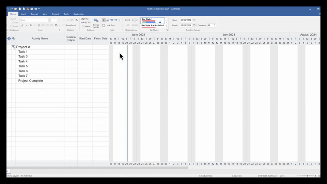Click the blue info column icon
Screen dimensions: 327x184
(x=9, y=39)
